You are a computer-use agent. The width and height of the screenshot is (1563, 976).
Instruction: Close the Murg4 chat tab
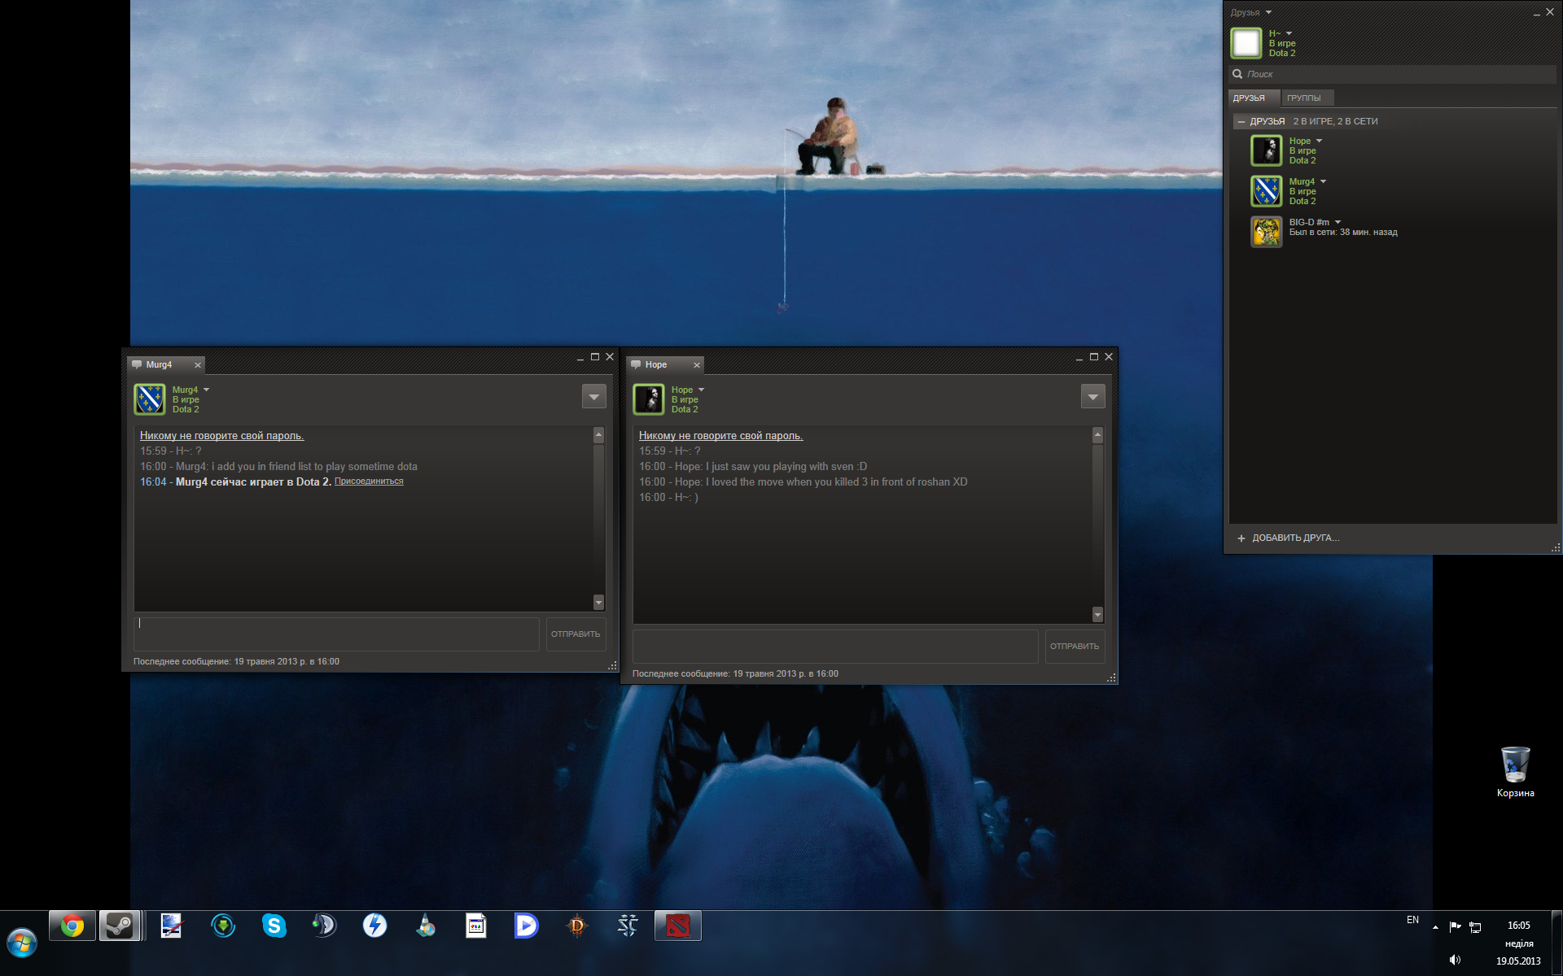click(198, 365)
